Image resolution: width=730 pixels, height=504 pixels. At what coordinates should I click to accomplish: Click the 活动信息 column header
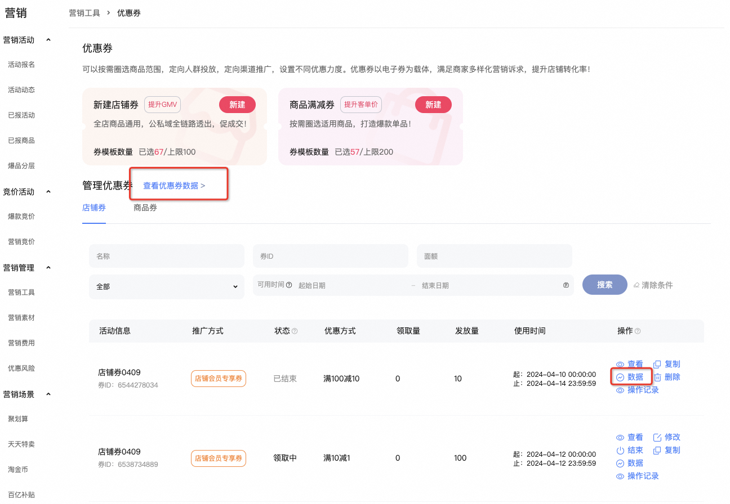[115, 331]
